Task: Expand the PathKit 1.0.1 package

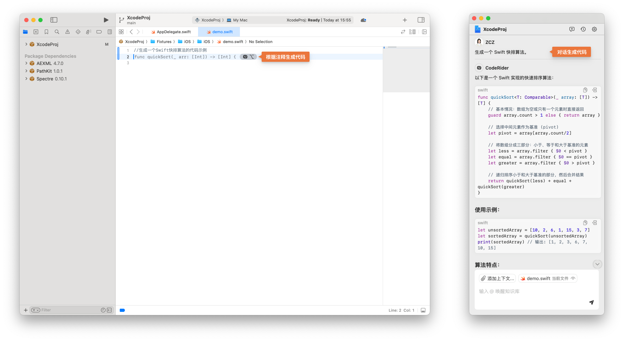Action: tap(26, 71)
